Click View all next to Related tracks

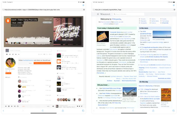[x=80, y=51]
